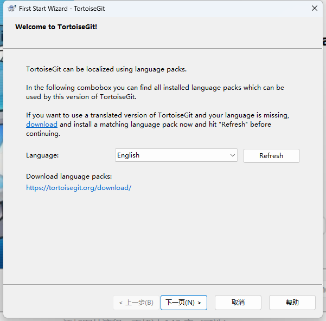This screenshot has width=326, height=321.
Task: Click the greyed-out 上一步(B) back button
Action: [x=136, y=303]
